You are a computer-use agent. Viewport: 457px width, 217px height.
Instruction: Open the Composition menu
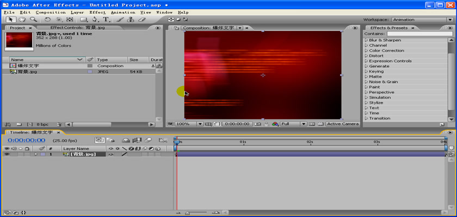coord(51,12)
